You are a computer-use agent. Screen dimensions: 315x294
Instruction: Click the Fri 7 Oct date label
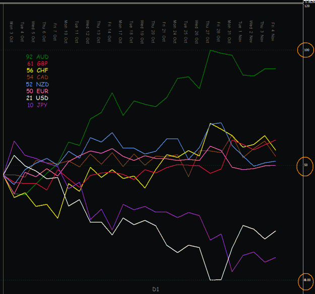click(x=55, y=32)
